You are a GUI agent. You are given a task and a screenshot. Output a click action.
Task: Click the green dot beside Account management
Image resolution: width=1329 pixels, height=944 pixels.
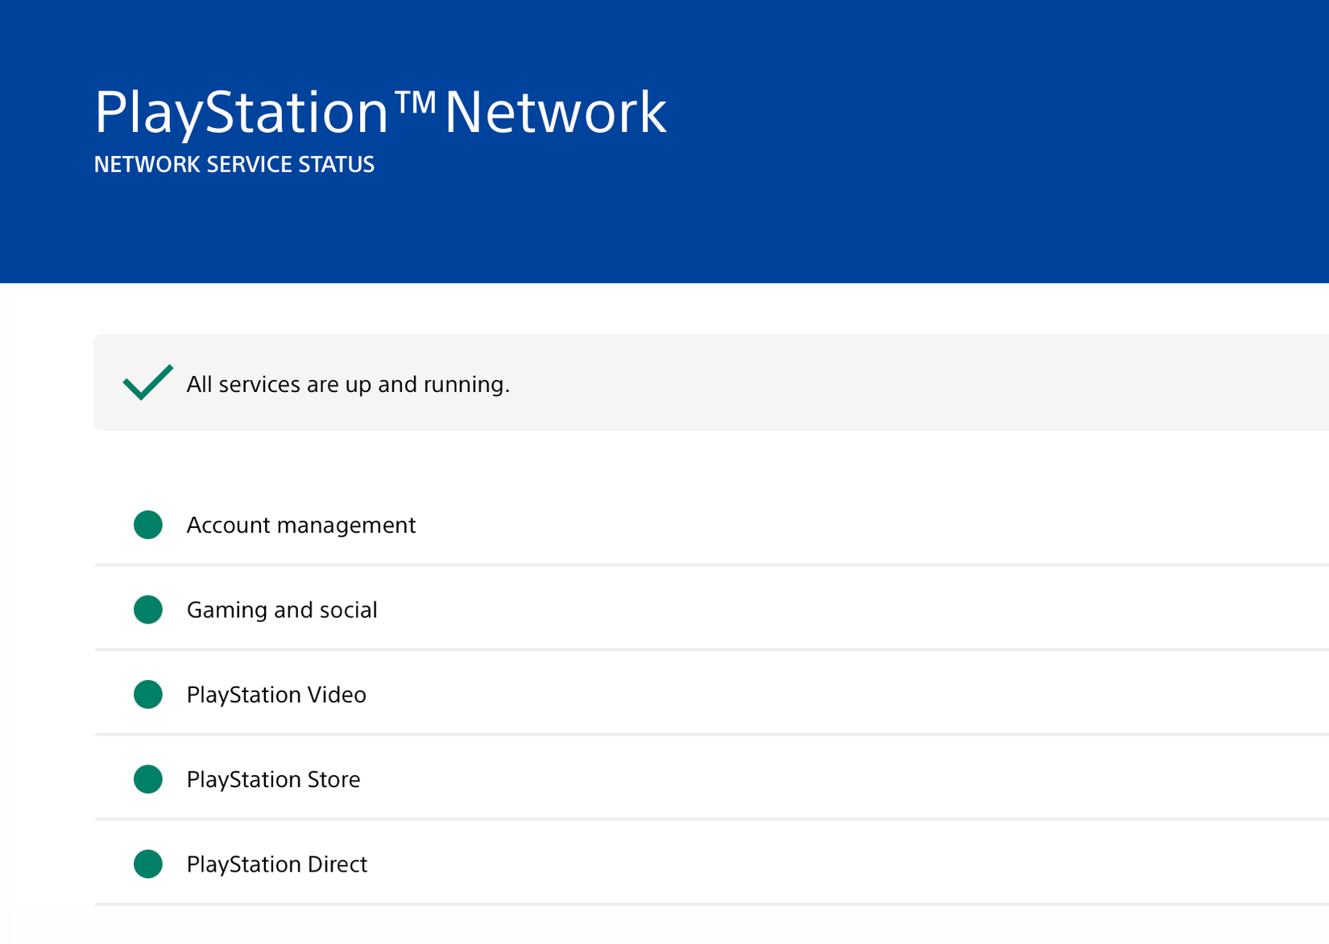point(148,525)
